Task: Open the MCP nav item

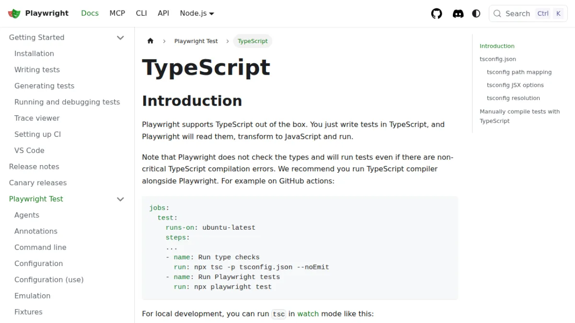Action: tap(117, 13)
